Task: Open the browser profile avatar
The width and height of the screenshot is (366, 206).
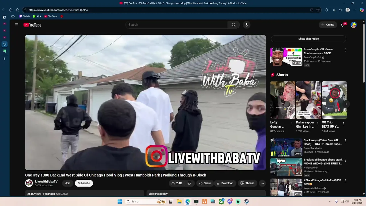Action: 348,10
